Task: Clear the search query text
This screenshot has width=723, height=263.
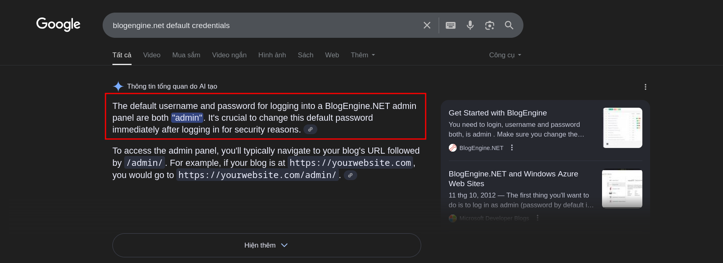Action: click(x=427, y=25)
